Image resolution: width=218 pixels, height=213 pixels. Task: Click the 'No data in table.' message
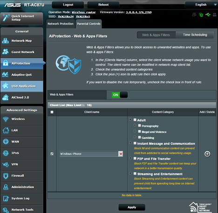(132, 195)
